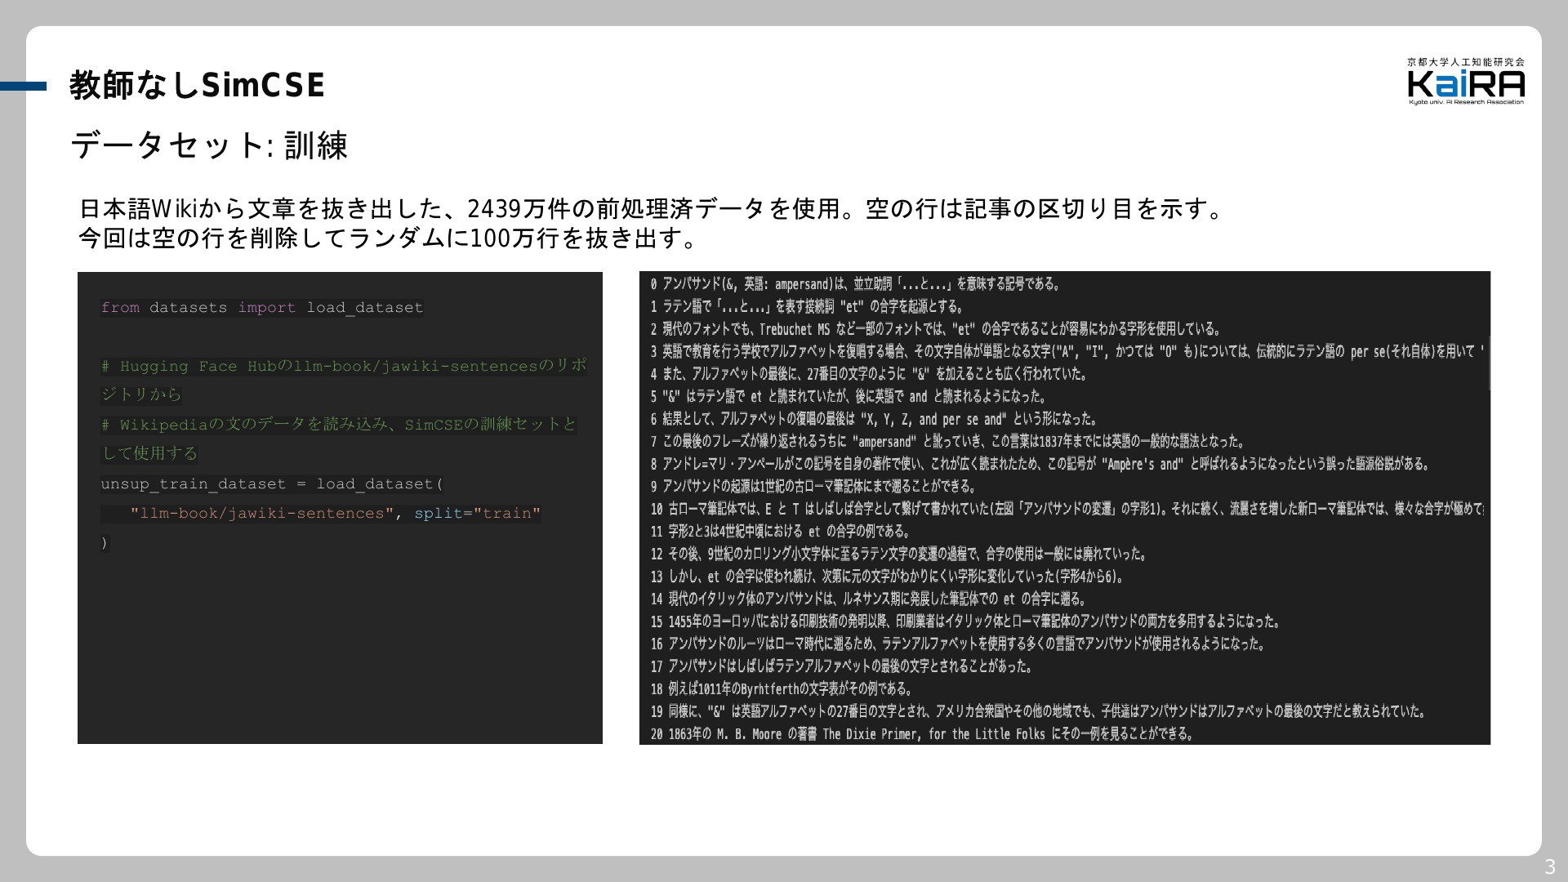Click output row 13 starting しかし、et の合字
Viewport: 1568px width, 882px height.
[888, 577]
